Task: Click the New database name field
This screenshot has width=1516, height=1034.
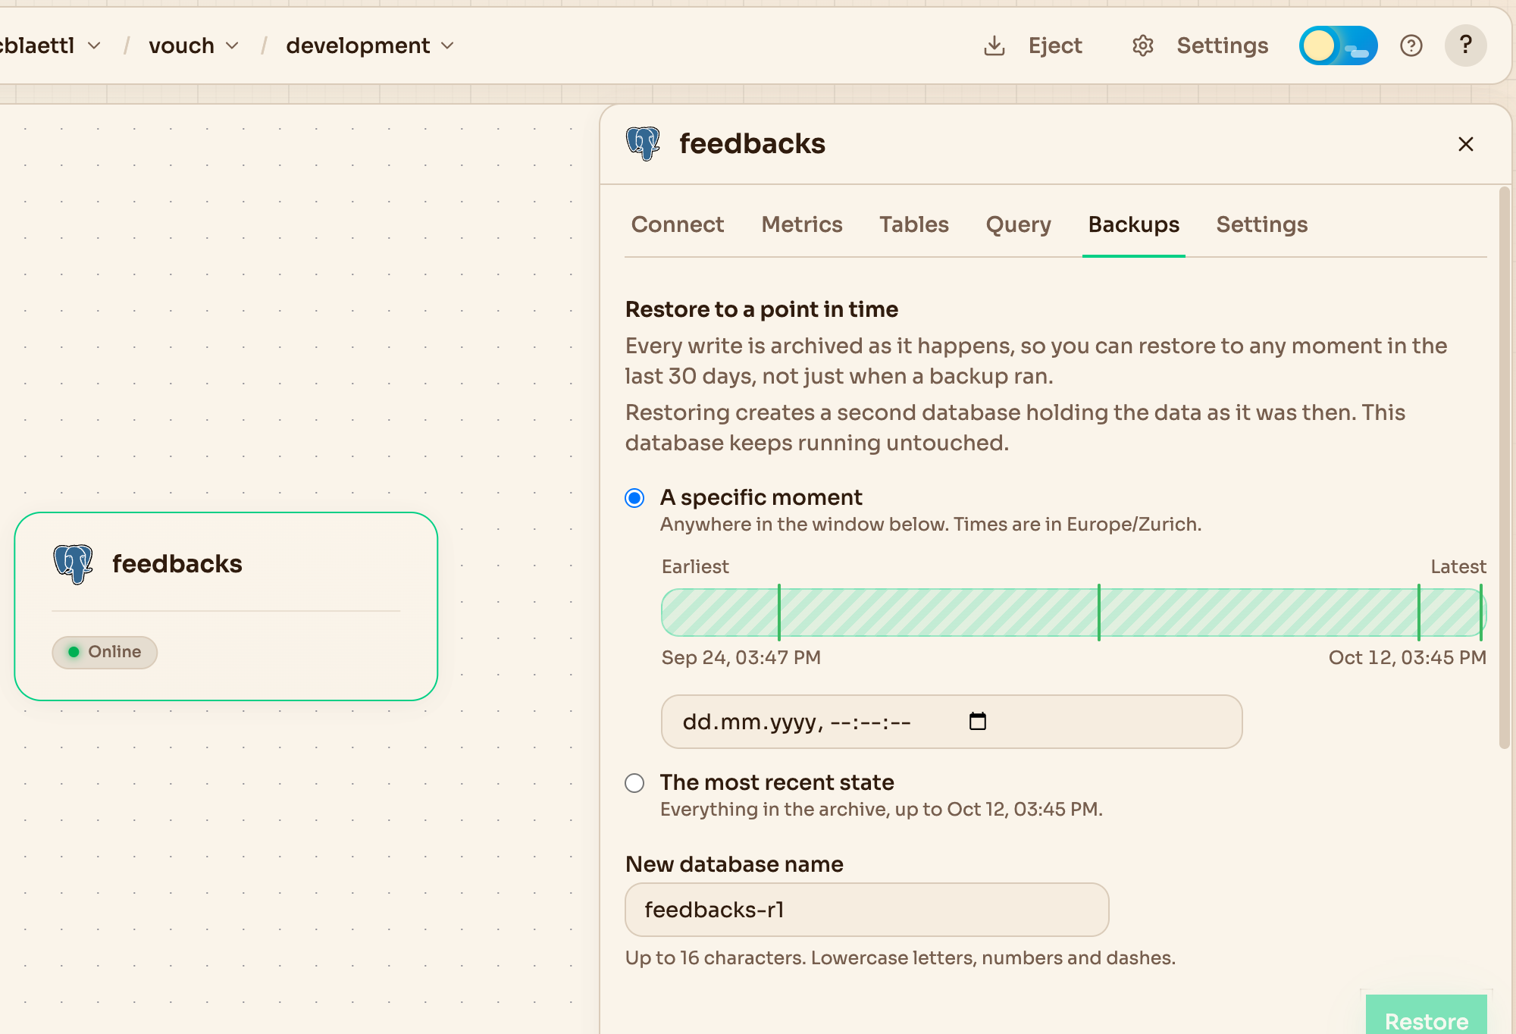Action: pos(866,910)
